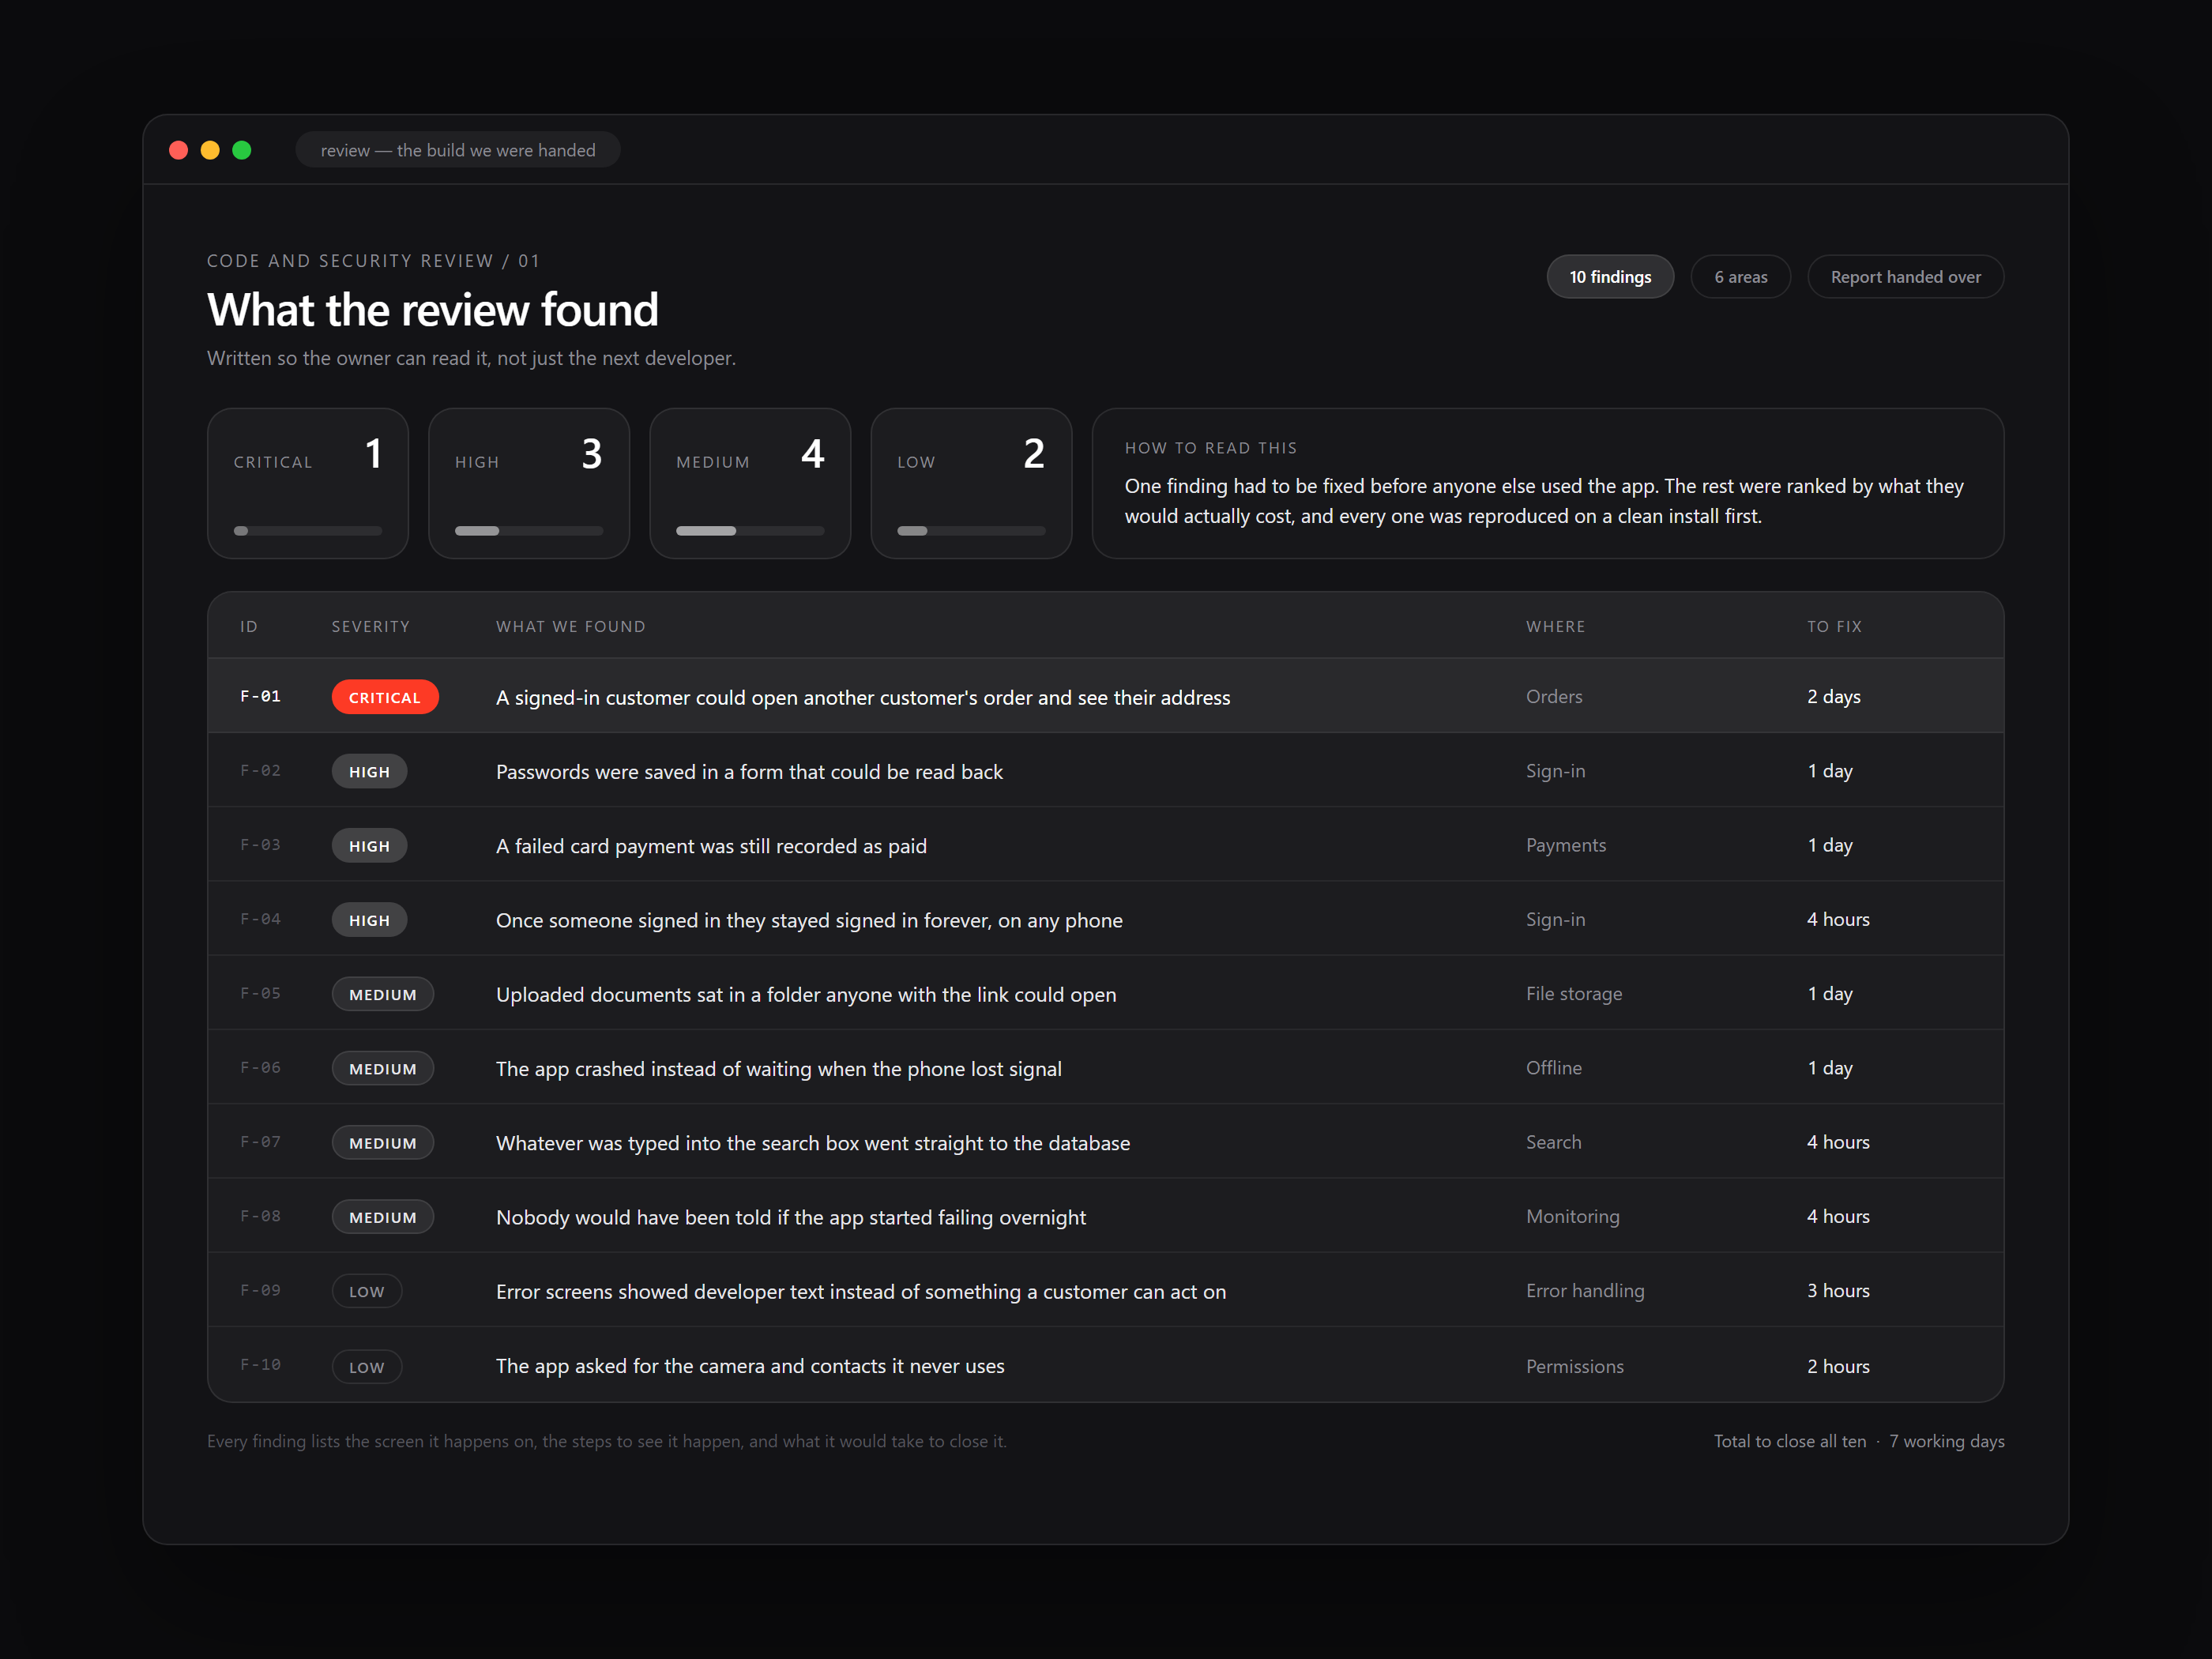Open finding about search box database

tap(813, 1142)
